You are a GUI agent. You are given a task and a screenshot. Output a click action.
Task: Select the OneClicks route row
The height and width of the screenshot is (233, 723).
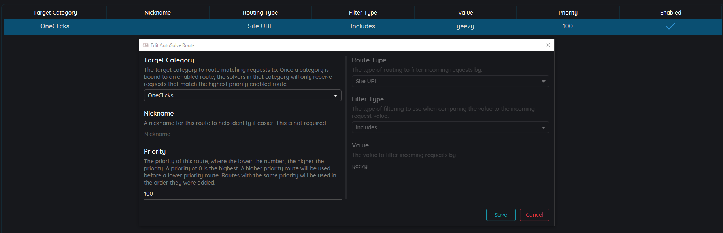click(55, 26)
